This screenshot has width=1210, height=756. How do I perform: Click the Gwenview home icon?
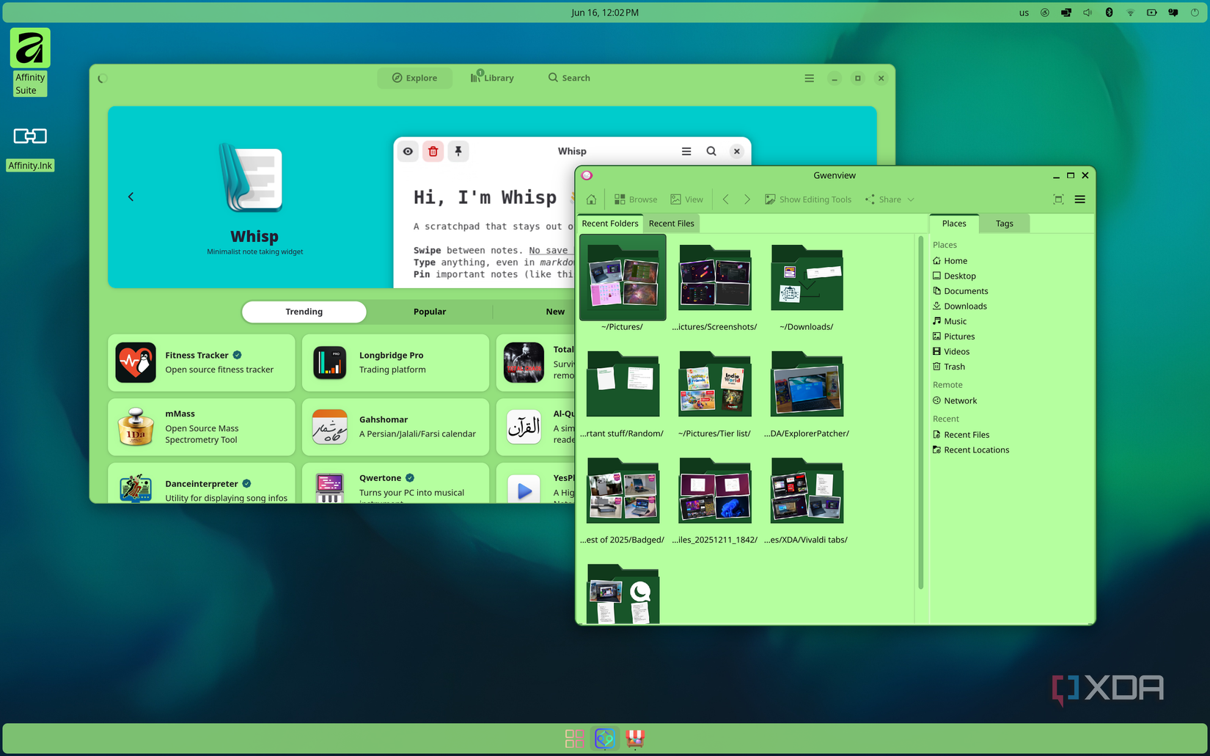pyautogui.click(x=591, y=199)
